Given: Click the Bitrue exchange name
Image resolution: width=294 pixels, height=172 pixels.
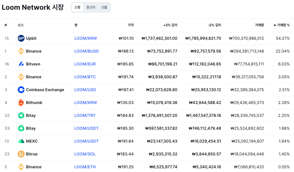Looking at the screenshot, I should pos(32,154).
